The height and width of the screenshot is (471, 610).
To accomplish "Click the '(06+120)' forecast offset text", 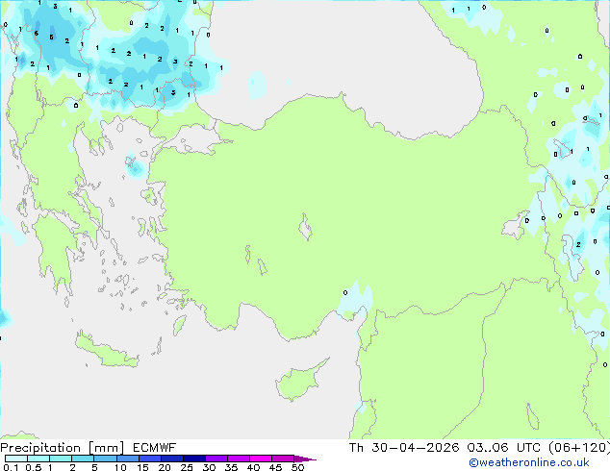I will (x=579, y=448).
